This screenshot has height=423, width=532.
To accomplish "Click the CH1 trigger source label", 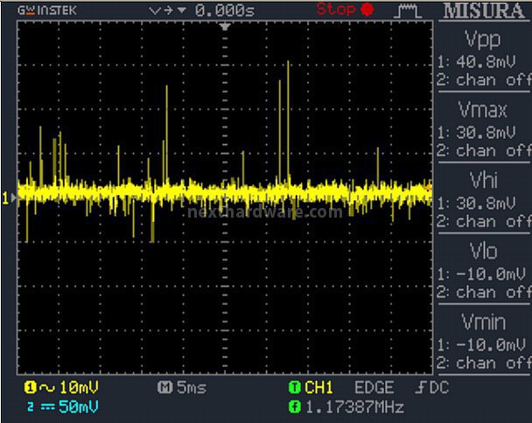I will coord(318,387).
